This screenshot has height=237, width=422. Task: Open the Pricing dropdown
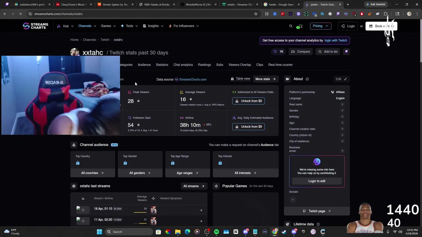tap(320, 26)
